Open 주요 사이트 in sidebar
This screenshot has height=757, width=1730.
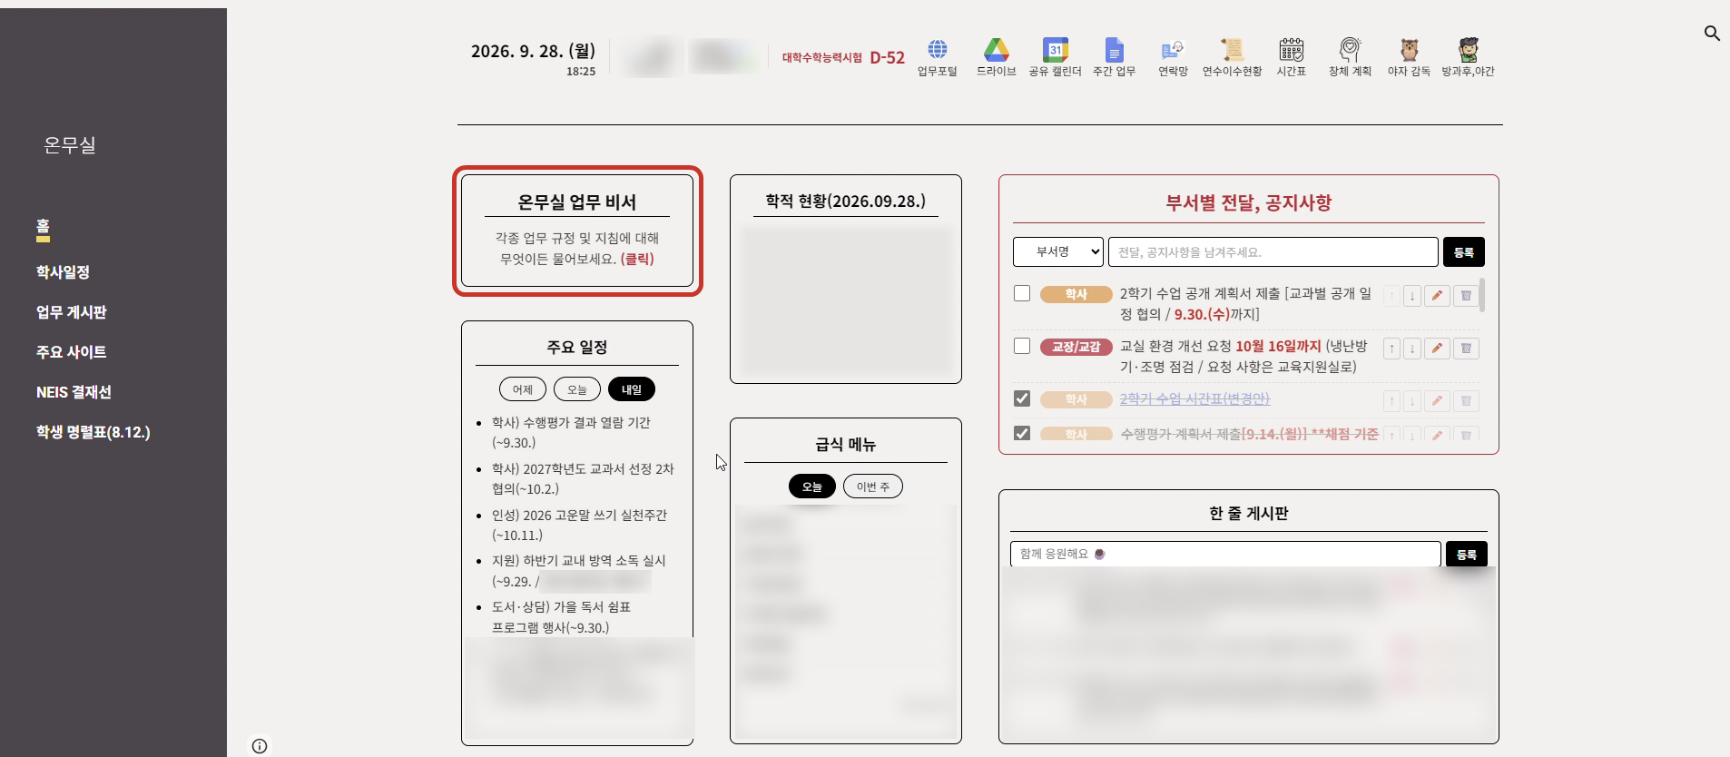[x=72, y=352]
